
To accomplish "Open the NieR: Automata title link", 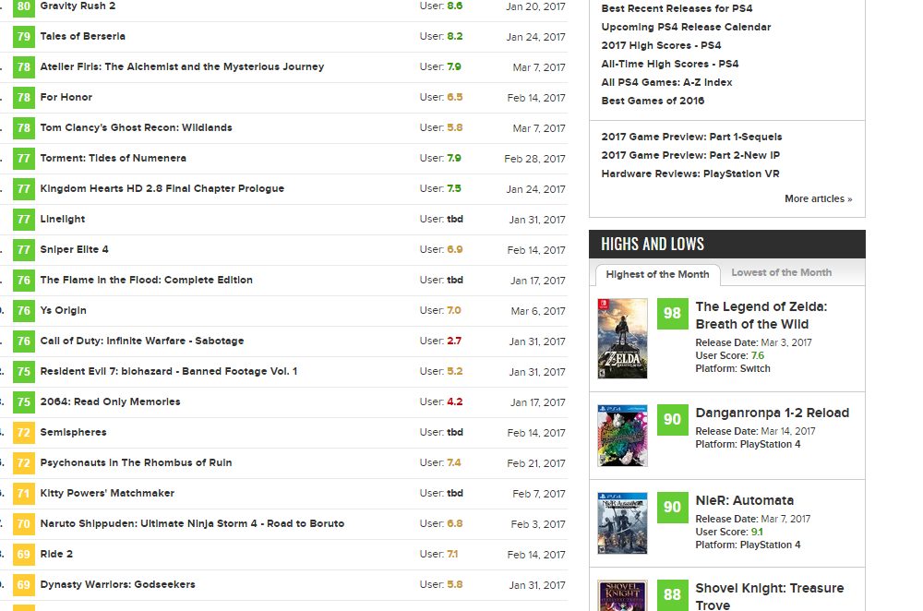I will [x=745, y=500].
